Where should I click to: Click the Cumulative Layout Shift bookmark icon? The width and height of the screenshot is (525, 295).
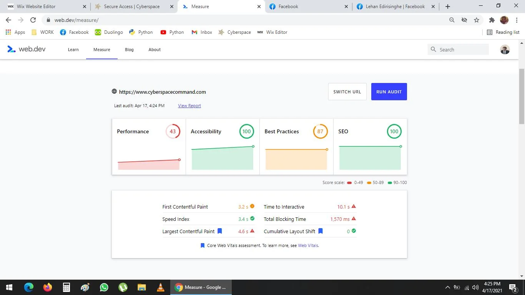pos(321,231)
